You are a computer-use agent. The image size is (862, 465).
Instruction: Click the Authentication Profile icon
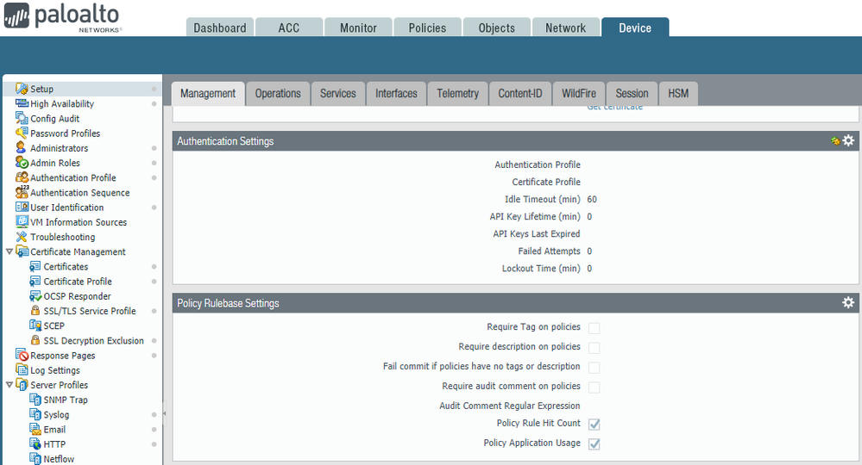coord(22,177)
